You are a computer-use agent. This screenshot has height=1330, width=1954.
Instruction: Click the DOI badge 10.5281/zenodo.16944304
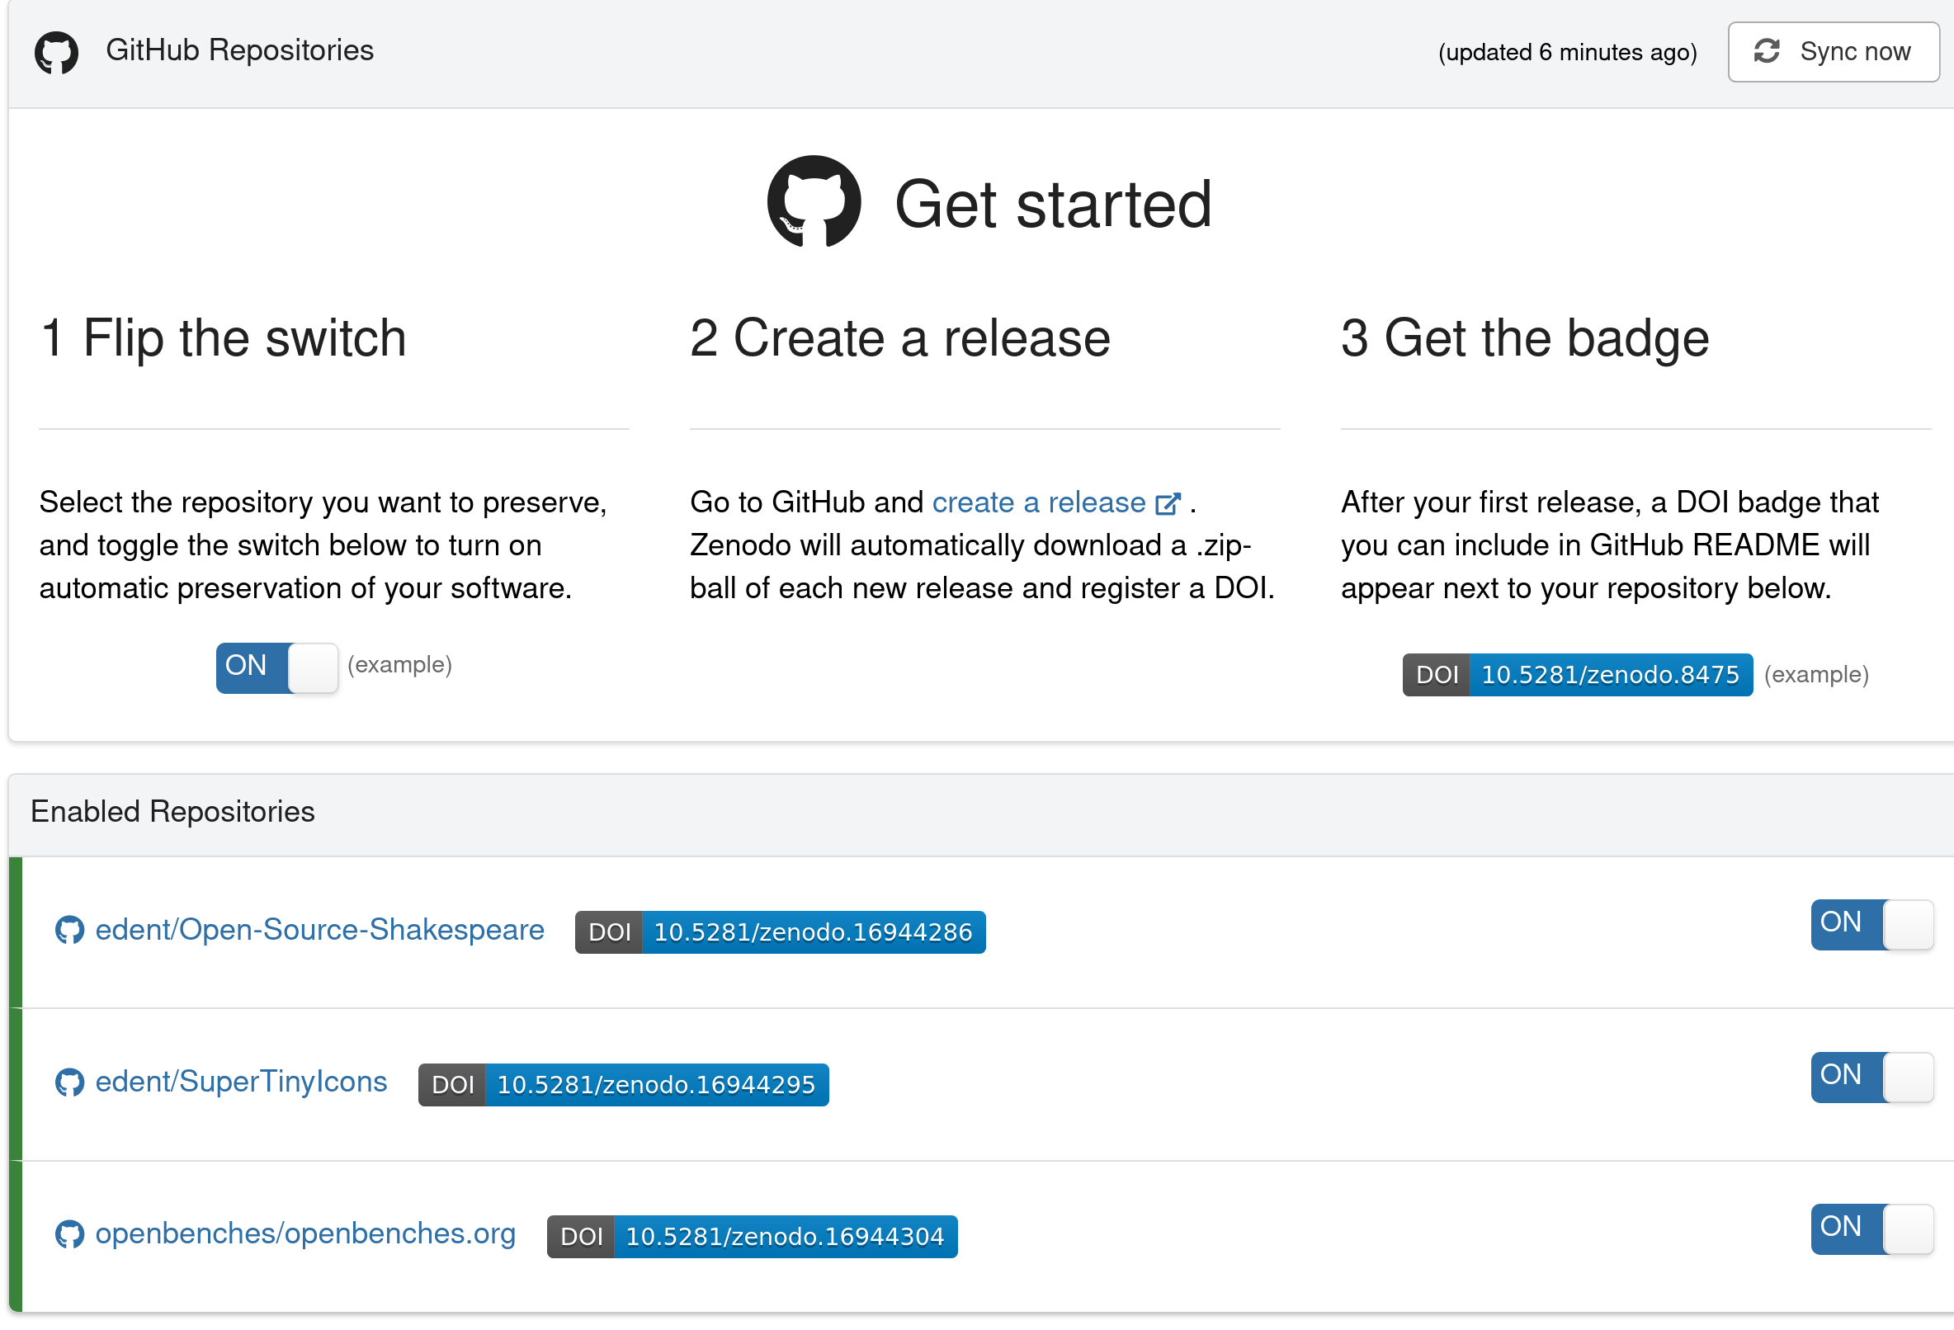(752, 1237)
